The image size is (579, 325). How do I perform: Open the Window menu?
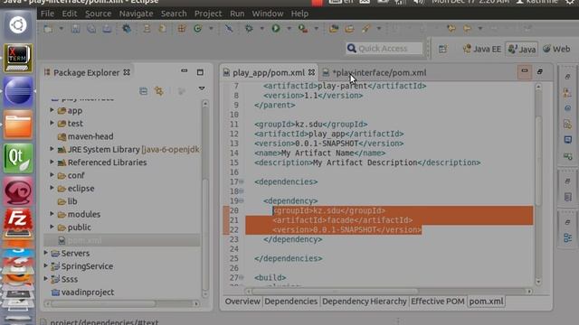tap(268, 14)
